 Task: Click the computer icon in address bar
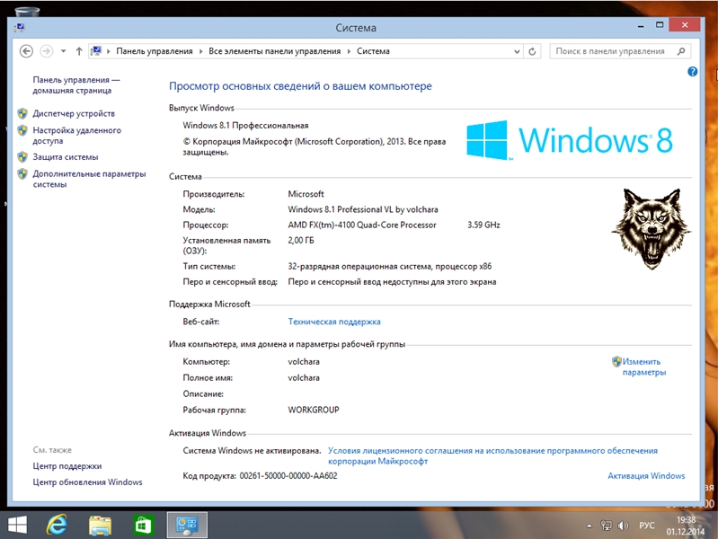pyautogui.click(x=95, y=51)
